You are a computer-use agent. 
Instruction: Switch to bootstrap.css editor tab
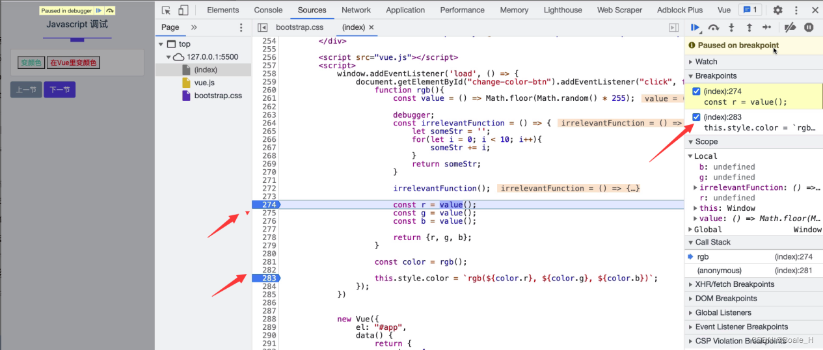299,27
